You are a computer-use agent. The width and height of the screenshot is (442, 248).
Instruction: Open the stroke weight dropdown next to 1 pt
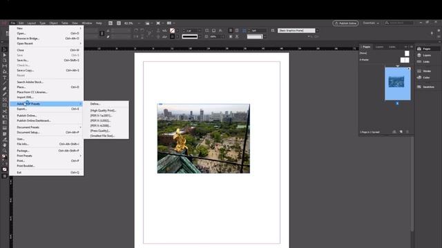200,30
